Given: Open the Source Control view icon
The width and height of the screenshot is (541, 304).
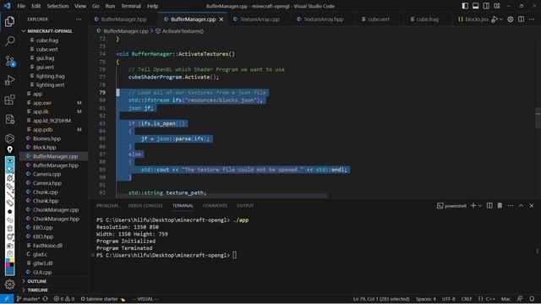Looking at the screenshot, I should pyautogui.click(x=9, y=61).
